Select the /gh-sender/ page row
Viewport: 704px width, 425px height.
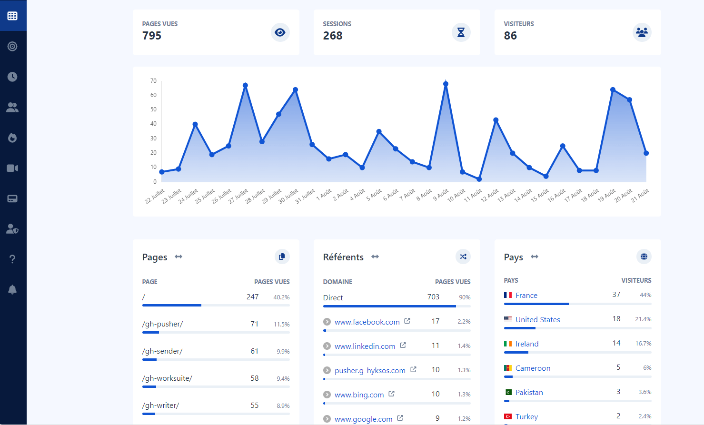(x=216, y=353)
